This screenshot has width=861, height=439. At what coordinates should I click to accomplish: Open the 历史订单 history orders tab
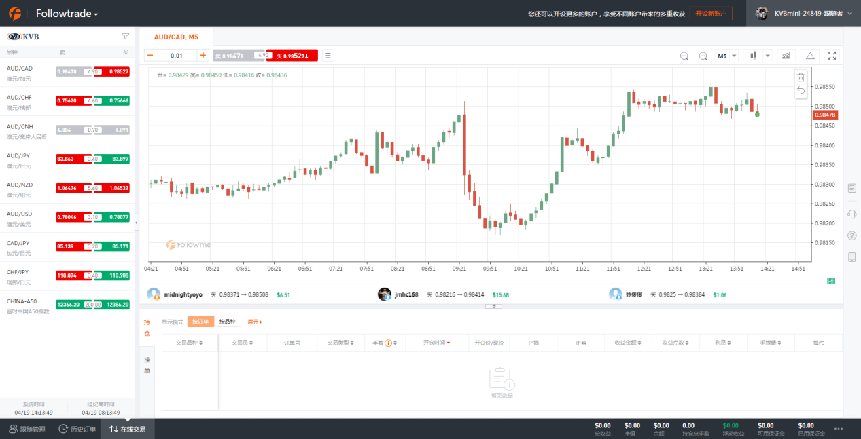pyautogui.click(x=77, y=429)
